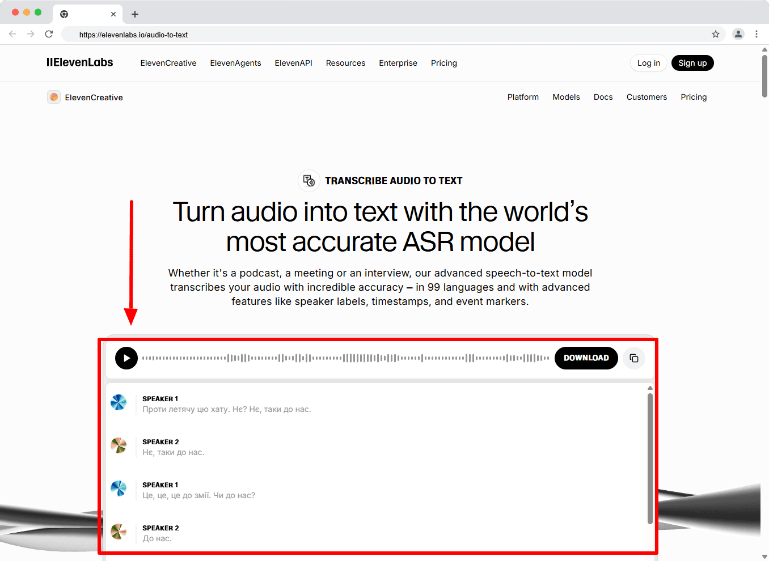Viewport: 769px width, 561px height.
Task: Play the audio sample
Action: [126, 358]
